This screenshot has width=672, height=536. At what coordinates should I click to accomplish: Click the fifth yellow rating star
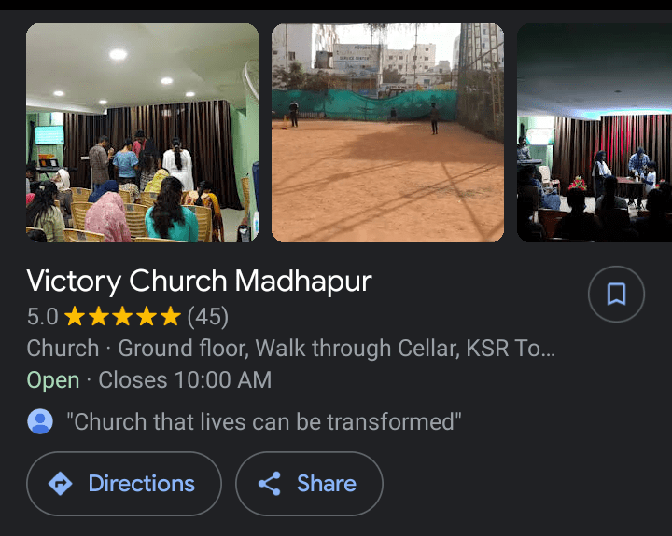pos(171,316)
